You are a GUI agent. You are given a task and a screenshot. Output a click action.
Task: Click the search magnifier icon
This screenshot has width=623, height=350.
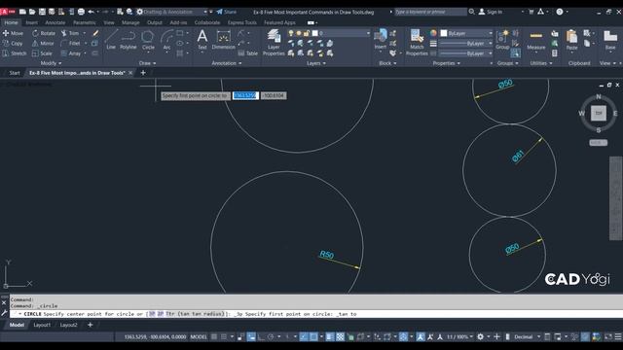click(471, 12)
